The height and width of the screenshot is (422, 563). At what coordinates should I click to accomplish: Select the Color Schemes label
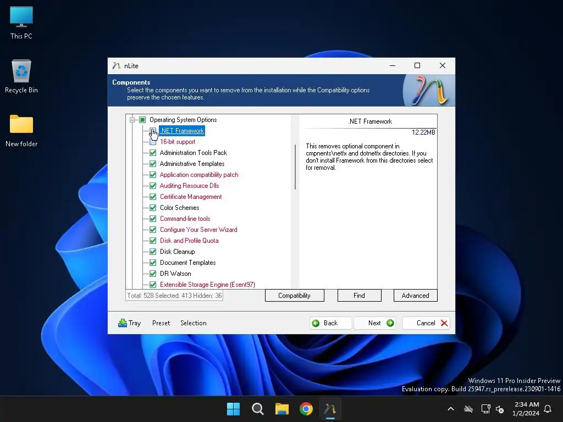(x=180, y=208)
